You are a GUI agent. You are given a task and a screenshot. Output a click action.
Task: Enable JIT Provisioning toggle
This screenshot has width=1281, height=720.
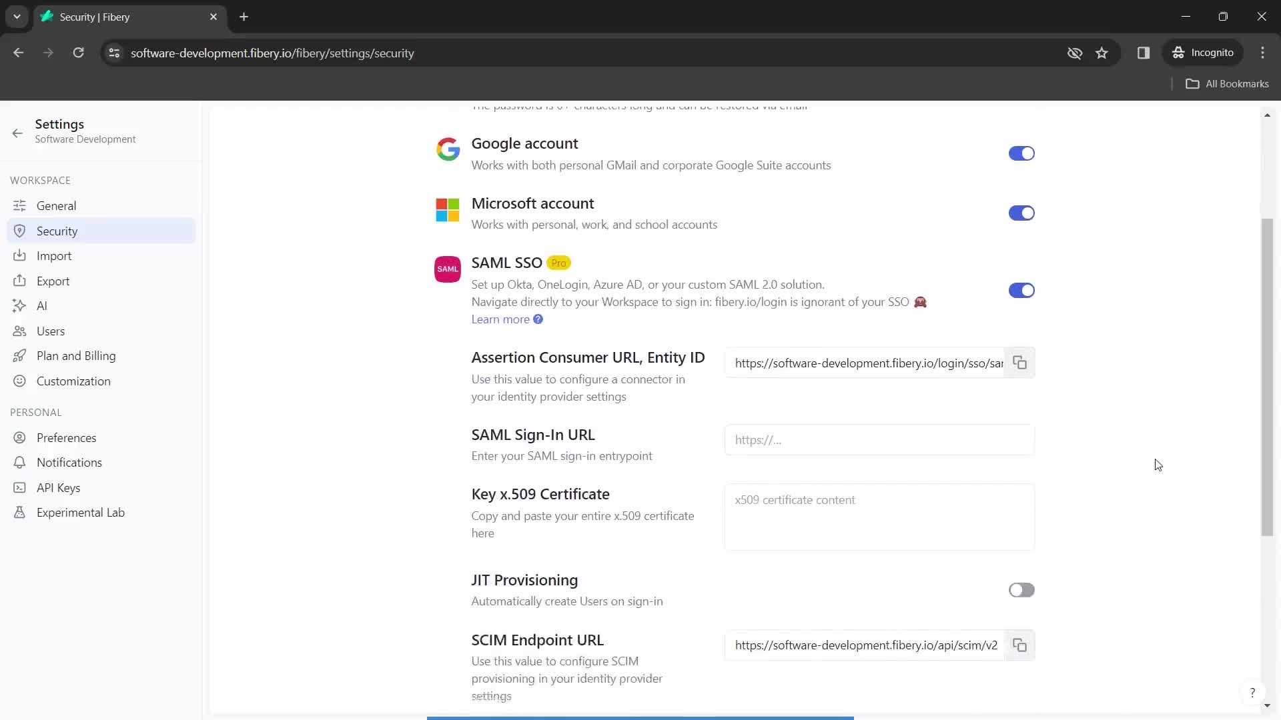pyautogui.click(x=1021, y=589)
